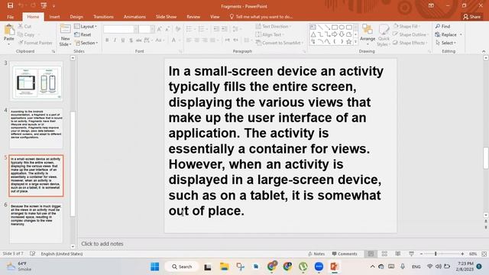Open the Arrange dropdown
This screenshot has height=275, width=489.
click(368, 35)
